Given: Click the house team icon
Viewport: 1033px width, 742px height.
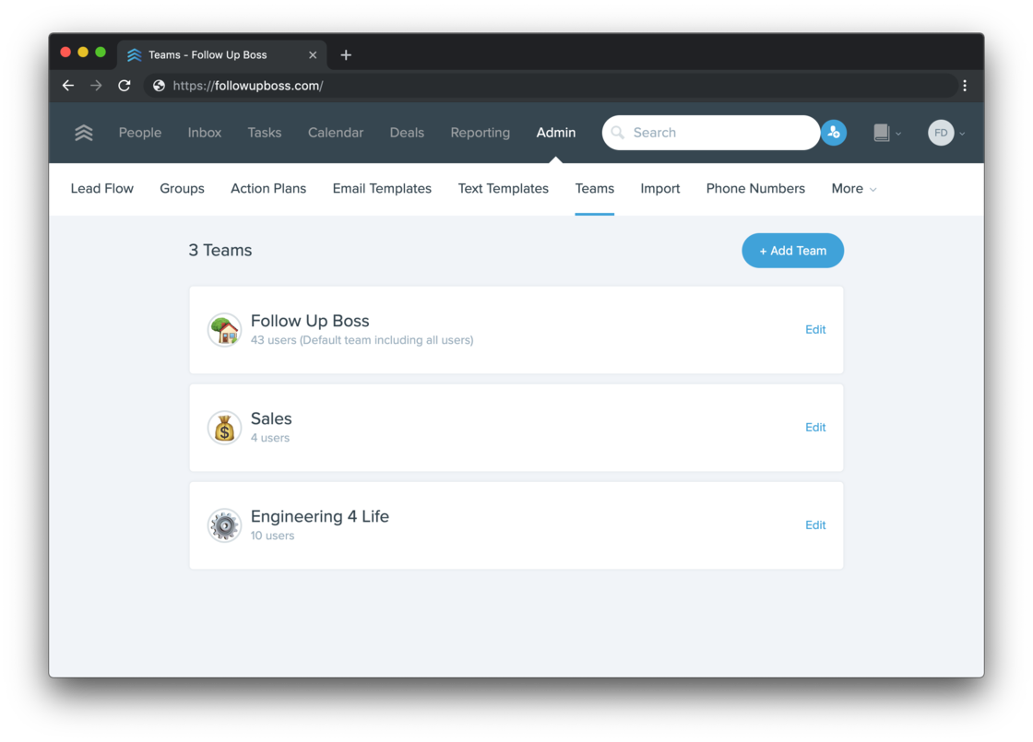Looking at the screenshot, I should [x=225, y=330].
